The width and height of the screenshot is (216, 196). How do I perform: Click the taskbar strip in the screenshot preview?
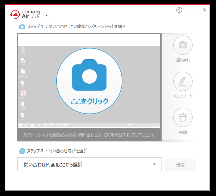pos(89,125)
